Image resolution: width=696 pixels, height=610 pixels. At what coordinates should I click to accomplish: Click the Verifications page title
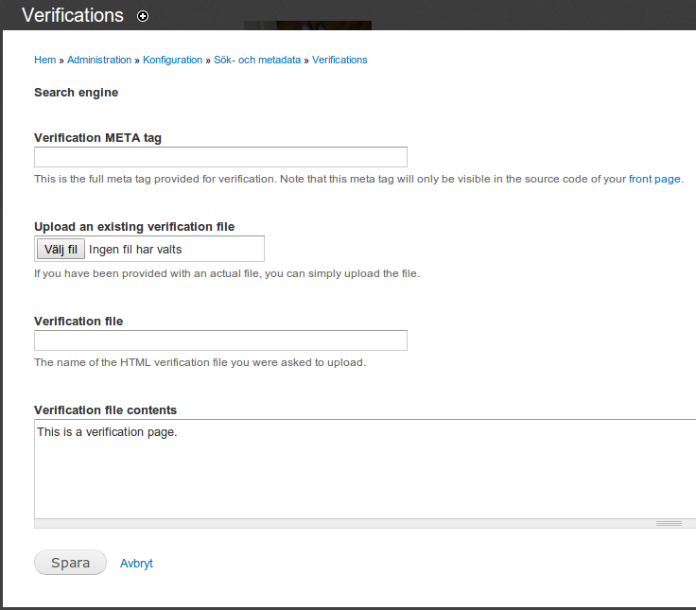pos(73,16)
